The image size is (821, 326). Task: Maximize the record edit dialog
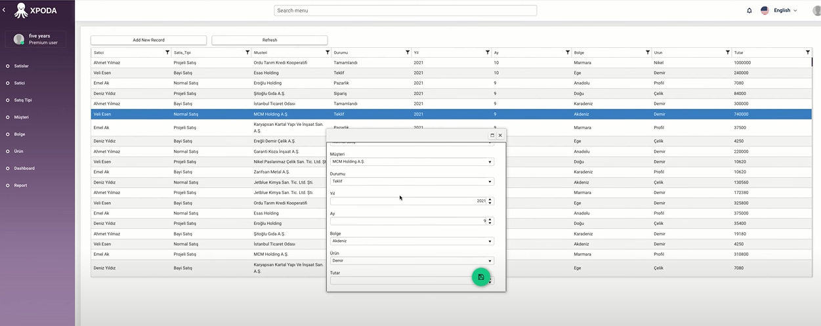tap(492, 135)
